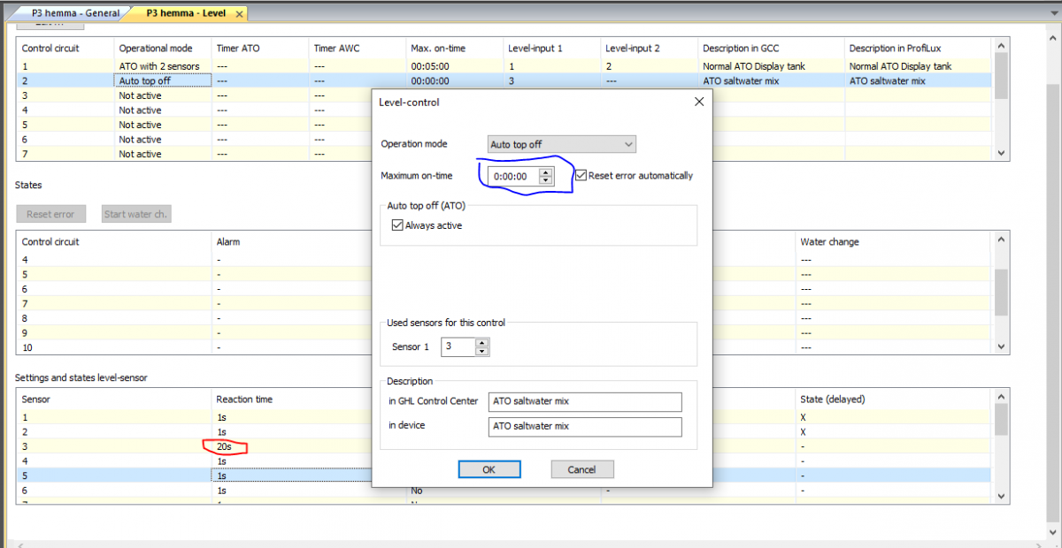The image size is (1062, 548).
Task: Click 'Not active' in control circuit 7
Action: (x=141, y=154)
